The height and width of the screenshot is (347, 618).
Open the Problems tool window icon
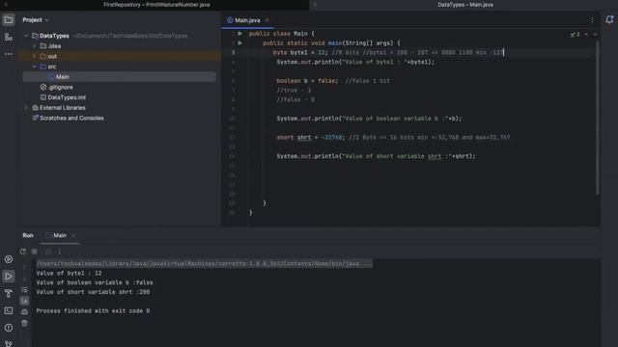coord(9,328)
